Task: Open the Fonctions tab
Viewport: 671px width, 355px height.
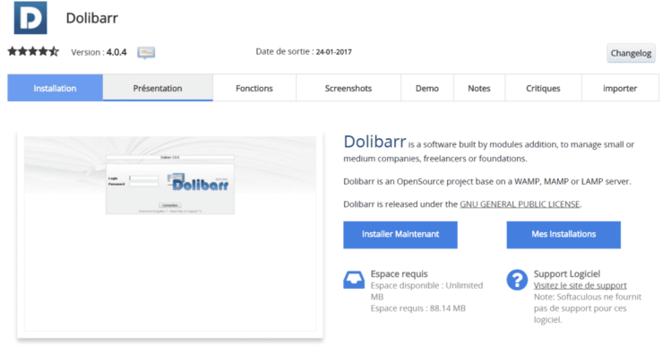Action: (254, 88)
